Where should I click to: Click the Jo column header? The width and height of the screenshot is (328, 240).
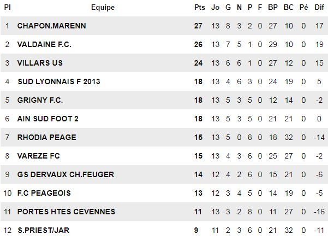pyautogui.click(x=215, y=8)
